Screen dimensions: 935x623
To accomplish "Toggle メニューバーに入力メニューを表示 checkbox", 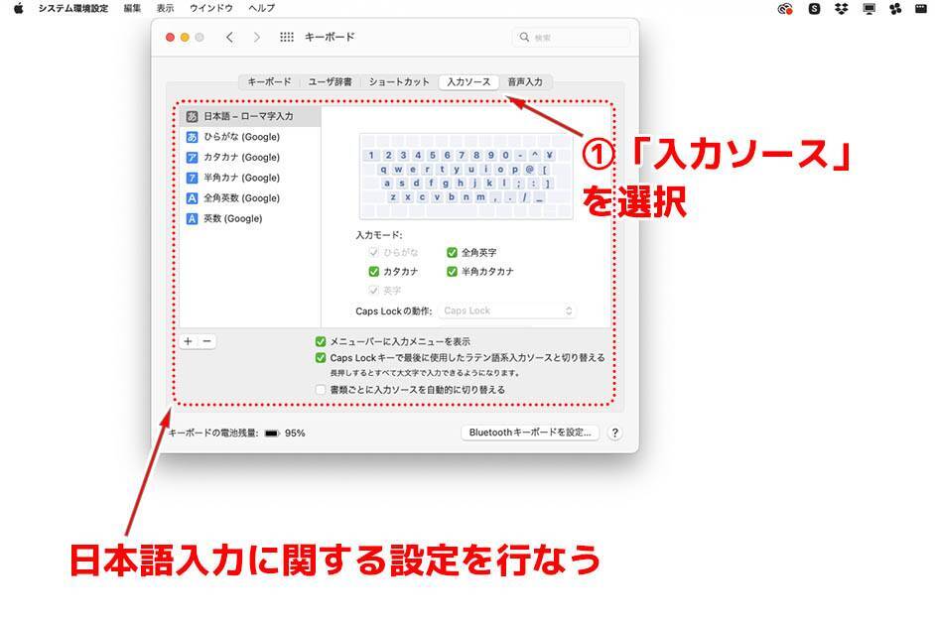I will click(x=321, y=341).
